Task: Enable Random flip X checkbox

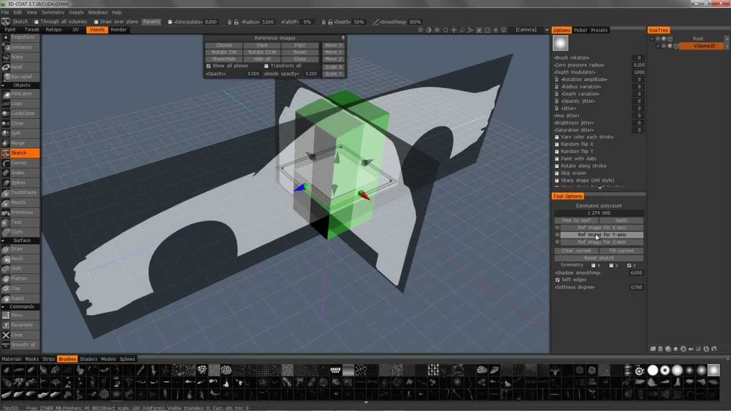Action: pos(557,144)
